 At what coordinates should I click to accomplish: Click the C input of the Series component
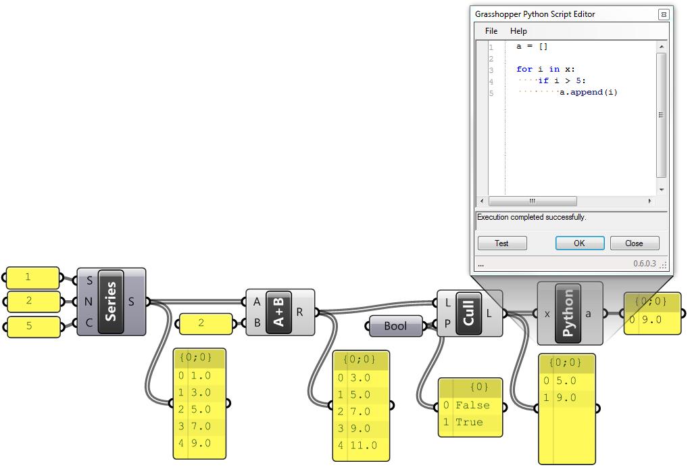89,323
